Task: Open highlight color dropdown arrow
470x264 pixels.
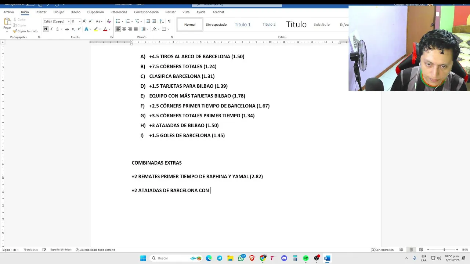Action: pos(100,29)
